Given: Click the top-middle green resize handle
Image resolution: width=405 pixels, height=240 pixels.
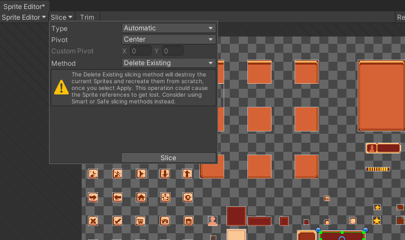Looking at the screenshot, I should 342,233.
